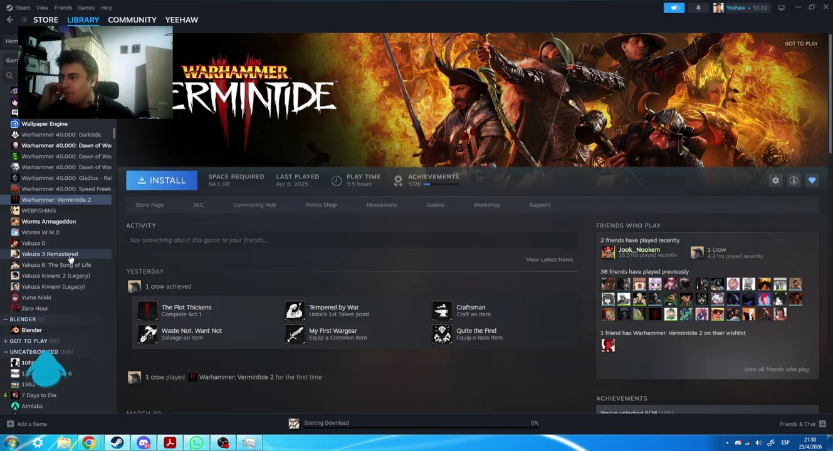The image size is (833, 451).
Task: Open the YEEHAW profile tab
Action: click(x=182, y=20)
